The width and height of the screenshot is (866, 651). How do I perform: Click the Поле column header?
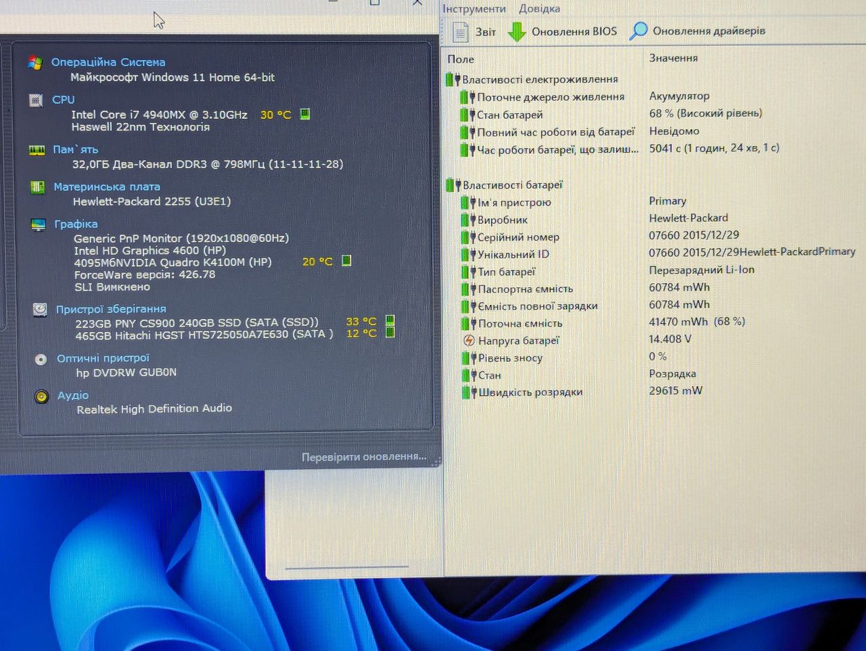461,59
